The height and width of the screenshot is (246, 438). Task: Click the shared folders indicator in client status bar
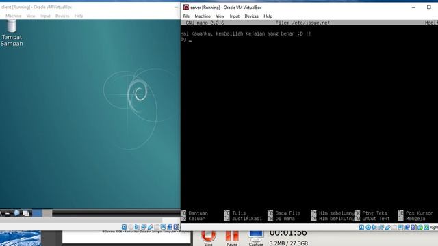coord(157,227)
